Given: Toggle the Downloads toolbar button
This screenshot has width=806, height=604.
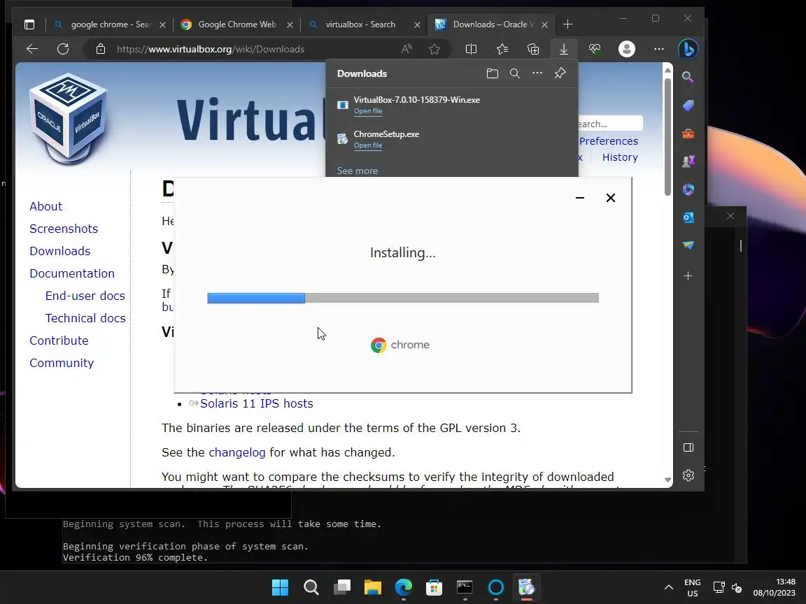Looking at the screenshot, I should click(564, 49).
